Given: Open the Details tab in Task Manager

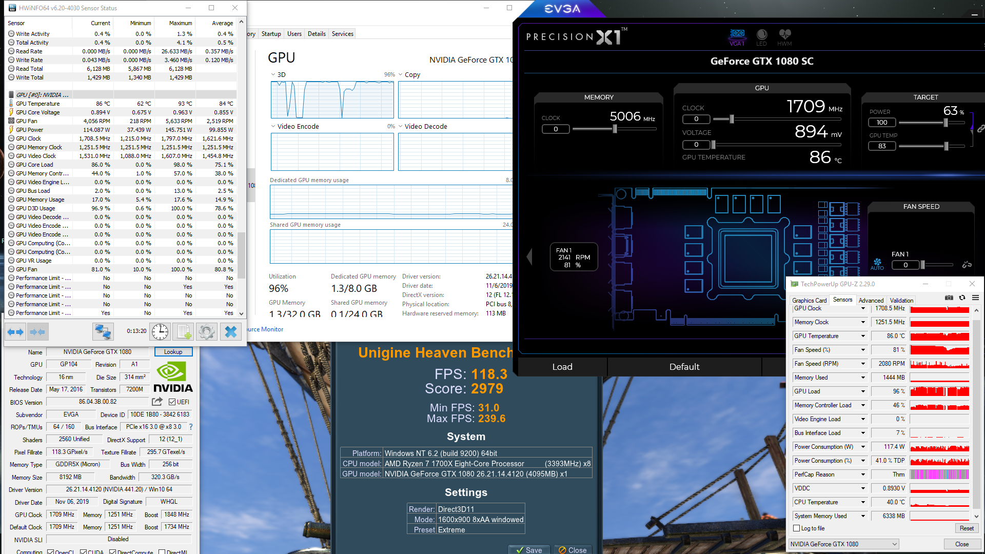Looking at the screenshot, I should [317, 34].
